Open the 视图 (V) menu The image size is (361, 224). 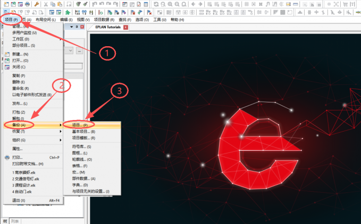click(x=83, y=20)
